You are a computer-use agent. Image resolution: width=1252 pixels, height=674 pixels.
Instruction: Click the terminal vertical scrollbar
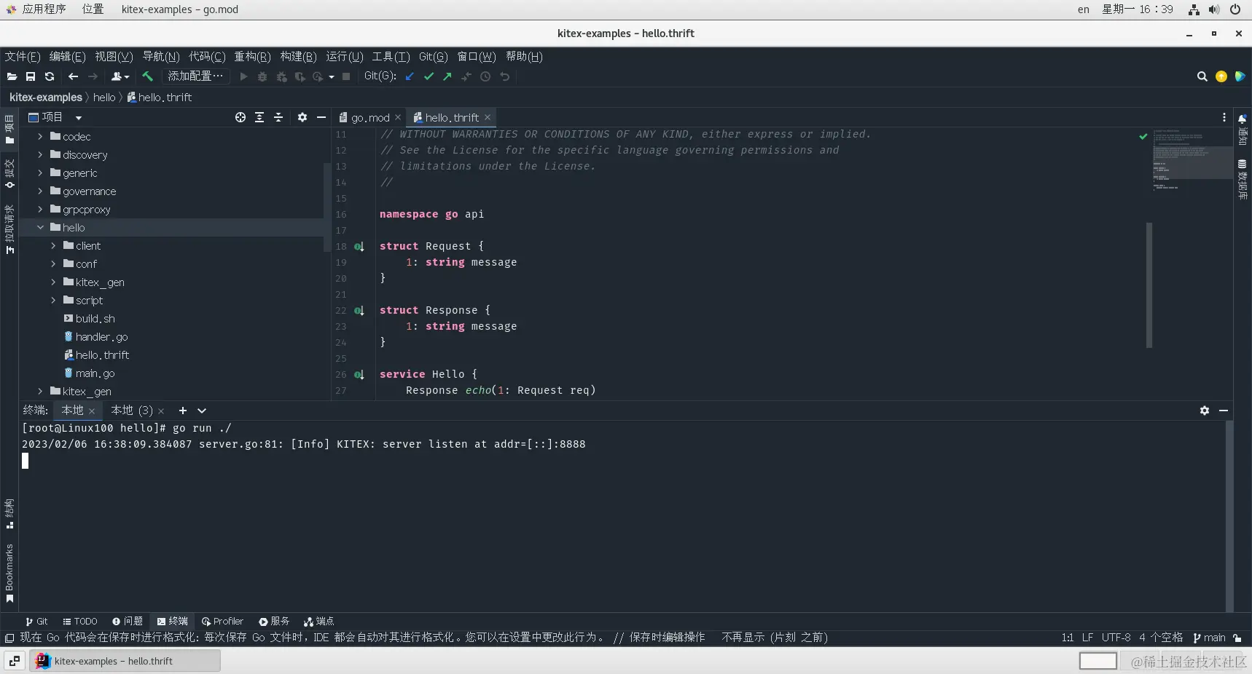[1230, 516]
